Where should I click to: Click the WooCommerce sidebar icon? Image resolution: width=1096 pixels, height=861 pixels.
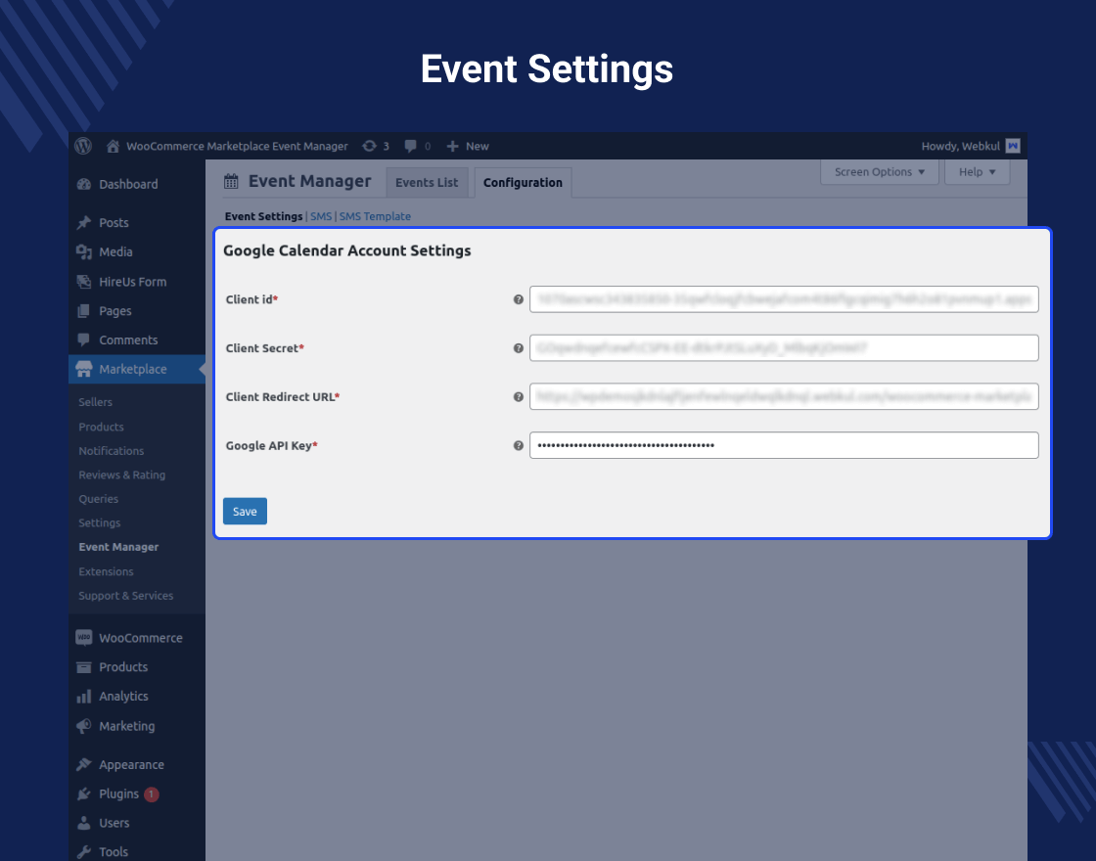click(x=86, y=637)
